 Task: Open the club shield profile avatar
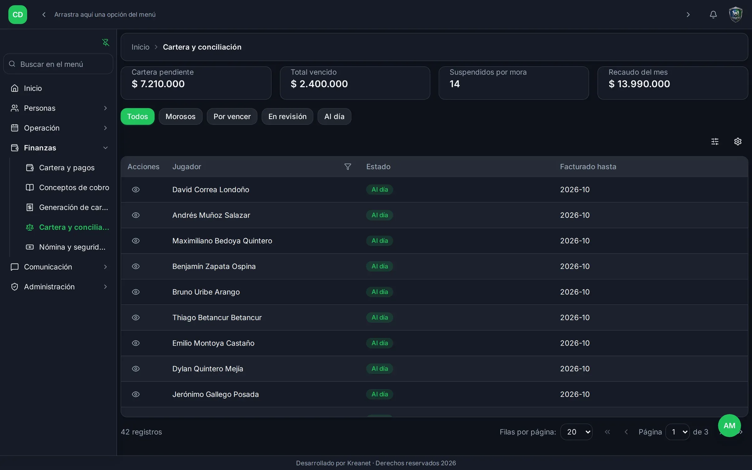tap(735, 15)
